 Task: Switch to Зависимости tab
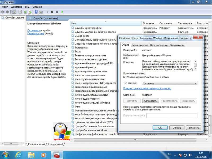pyautogui.click(x=177, y=45)
